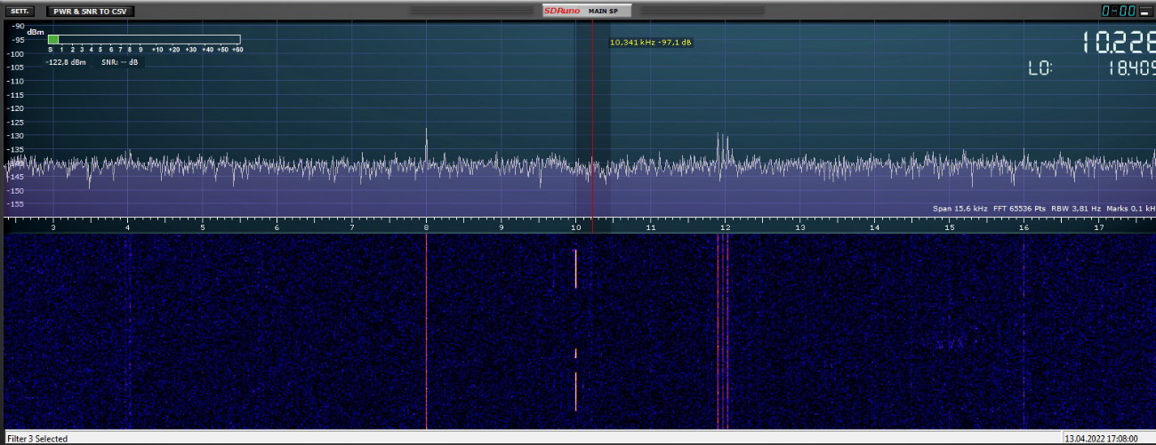Click the Filter 3 Selected status text
This screenshot has width=1156, height=445.
(37, 439)
